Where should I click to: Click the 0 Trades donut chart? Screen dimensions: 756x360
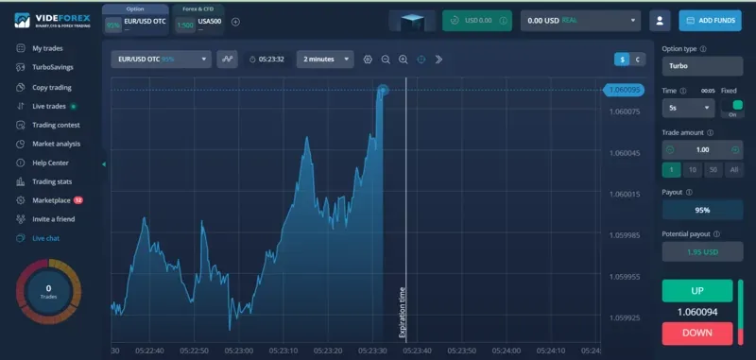tap(48, 291)
